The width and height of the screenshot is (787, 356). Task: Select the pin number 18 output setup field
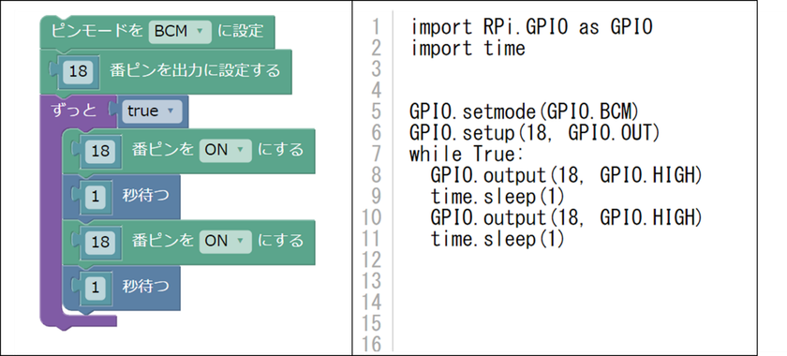click(x=78, y=71)
